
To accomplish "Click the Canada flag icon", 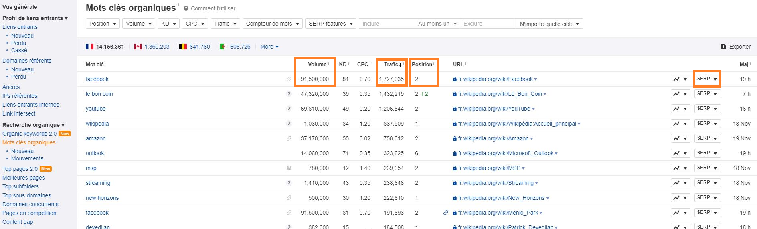I will (138, 47).
